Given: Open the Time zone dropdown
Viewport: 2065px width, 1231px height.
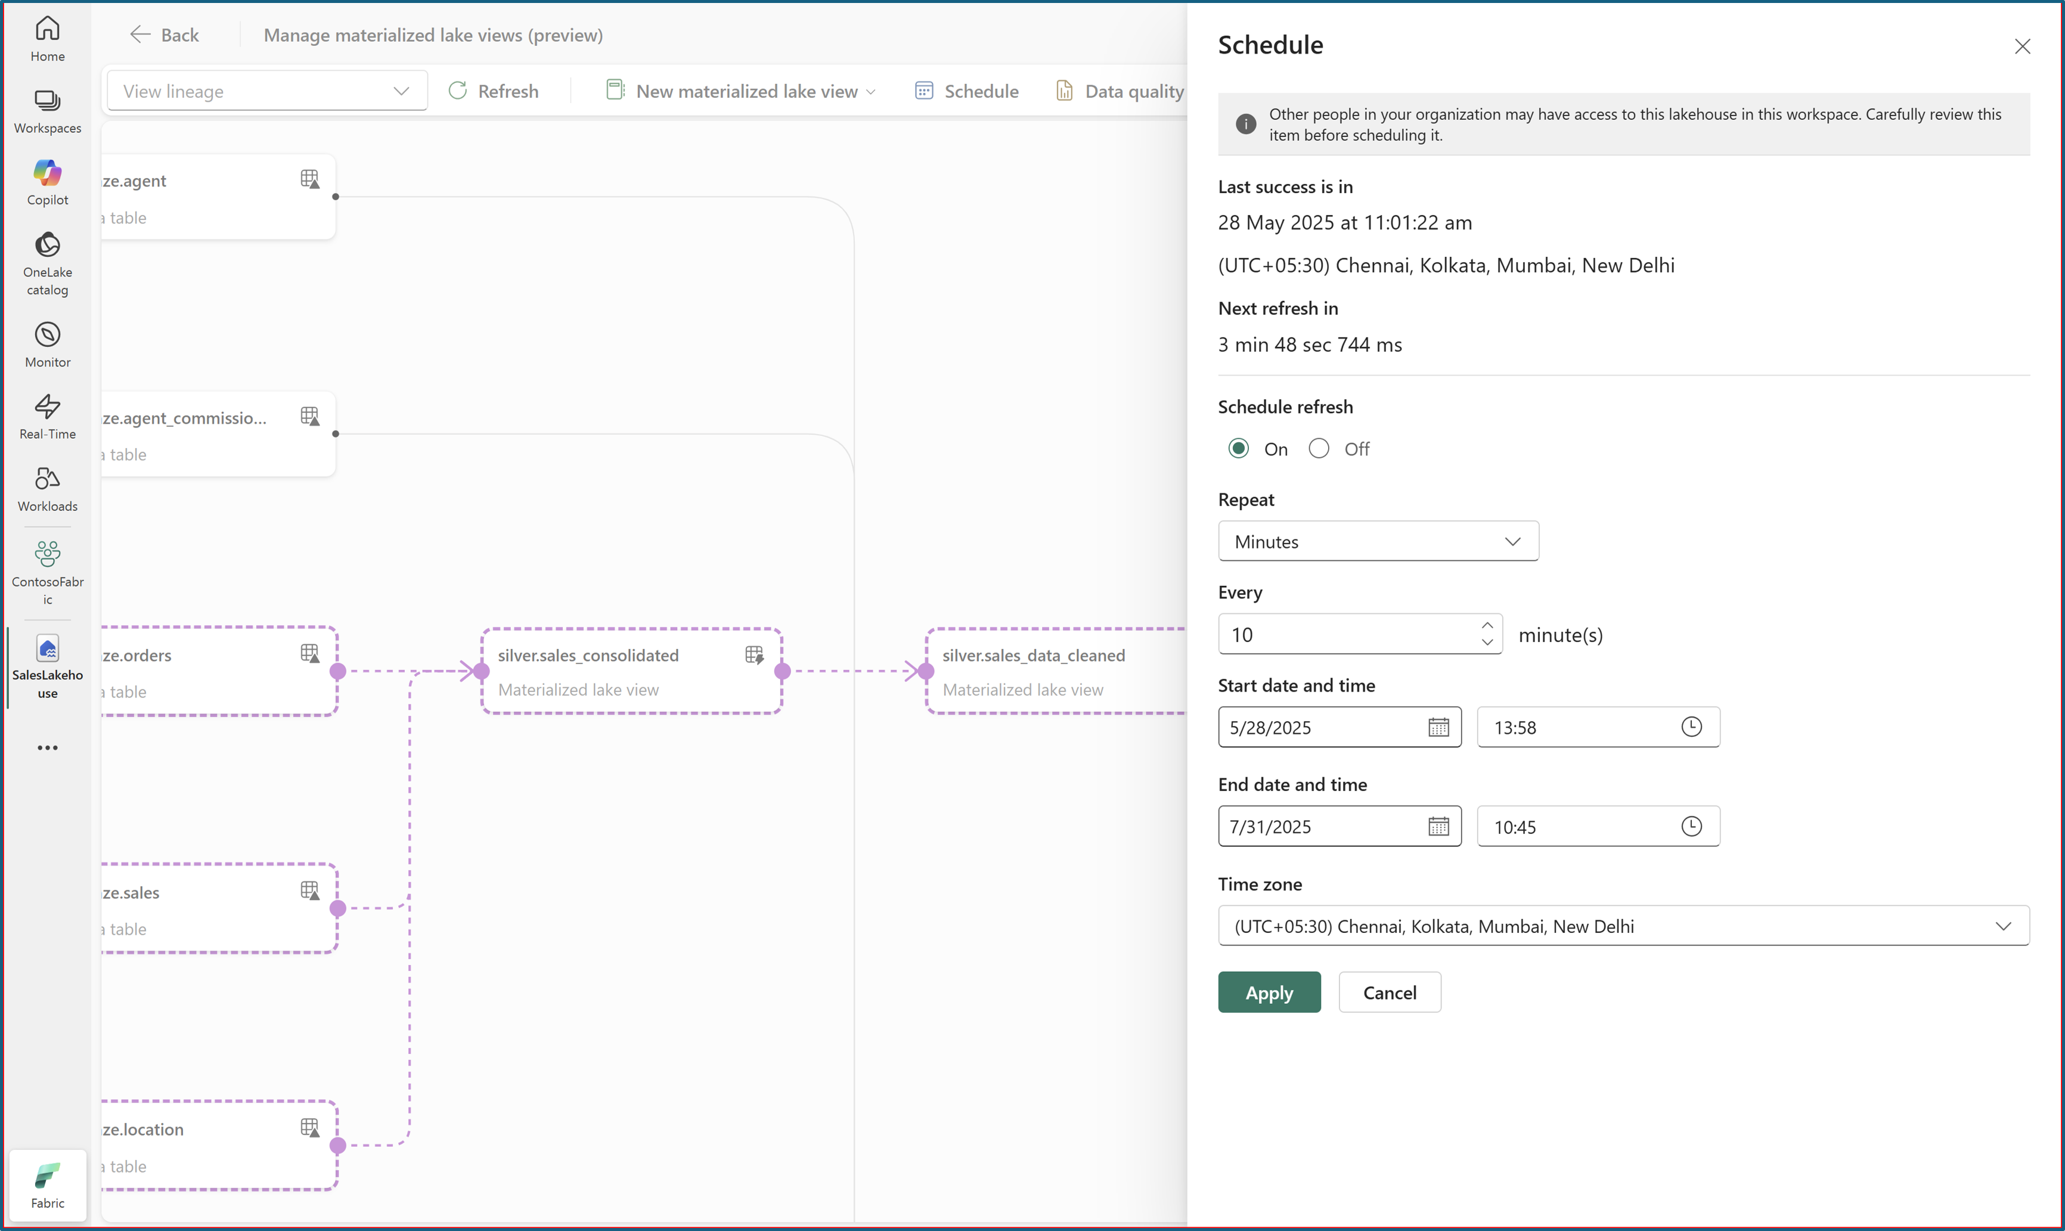Looking at the screenshot, I should tap(1623, 926).
